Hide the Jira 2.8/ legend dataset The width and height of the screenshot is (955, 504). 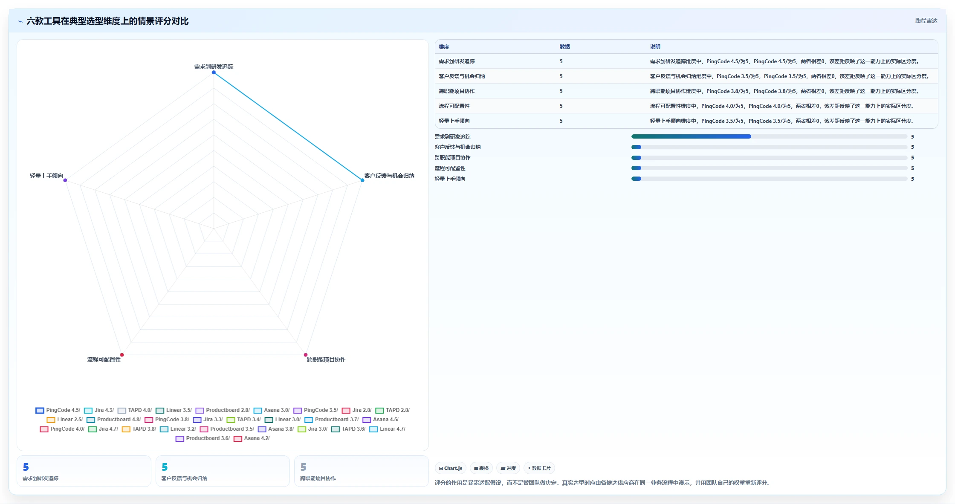tap(357, 410)
